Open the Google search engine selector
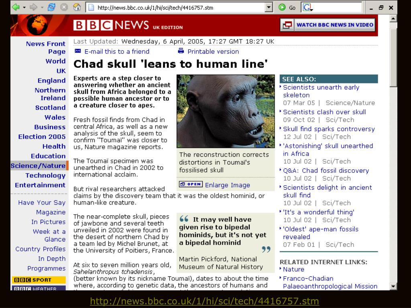 (308, 8)
